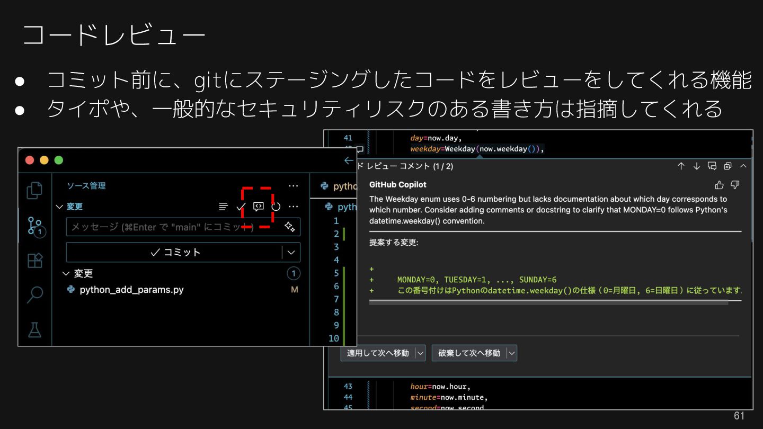Click the thumbs up on Copilot comment

pyautogui.click(x=719, y=185)
